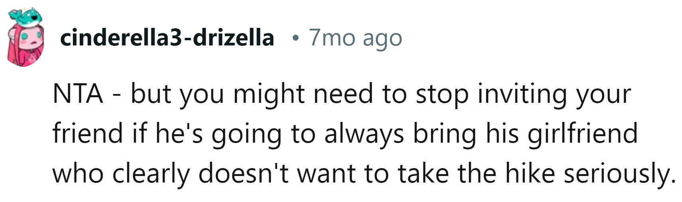Screen dimensions: 682x202
Task: Click the word NTA in the comment
Action: (78, 94)
